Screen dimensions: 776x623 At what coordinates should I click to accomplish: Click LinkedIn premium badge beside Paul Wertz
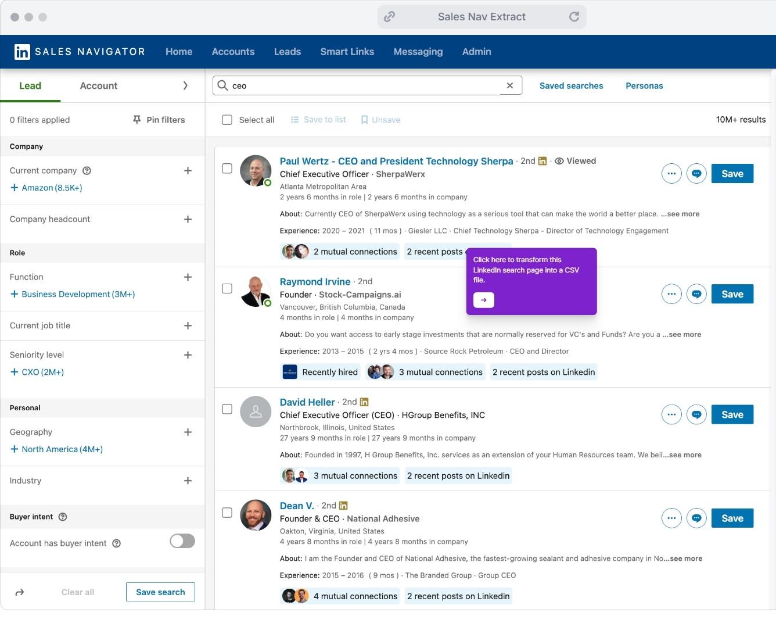pyautogui.click(x=543, y=161)
